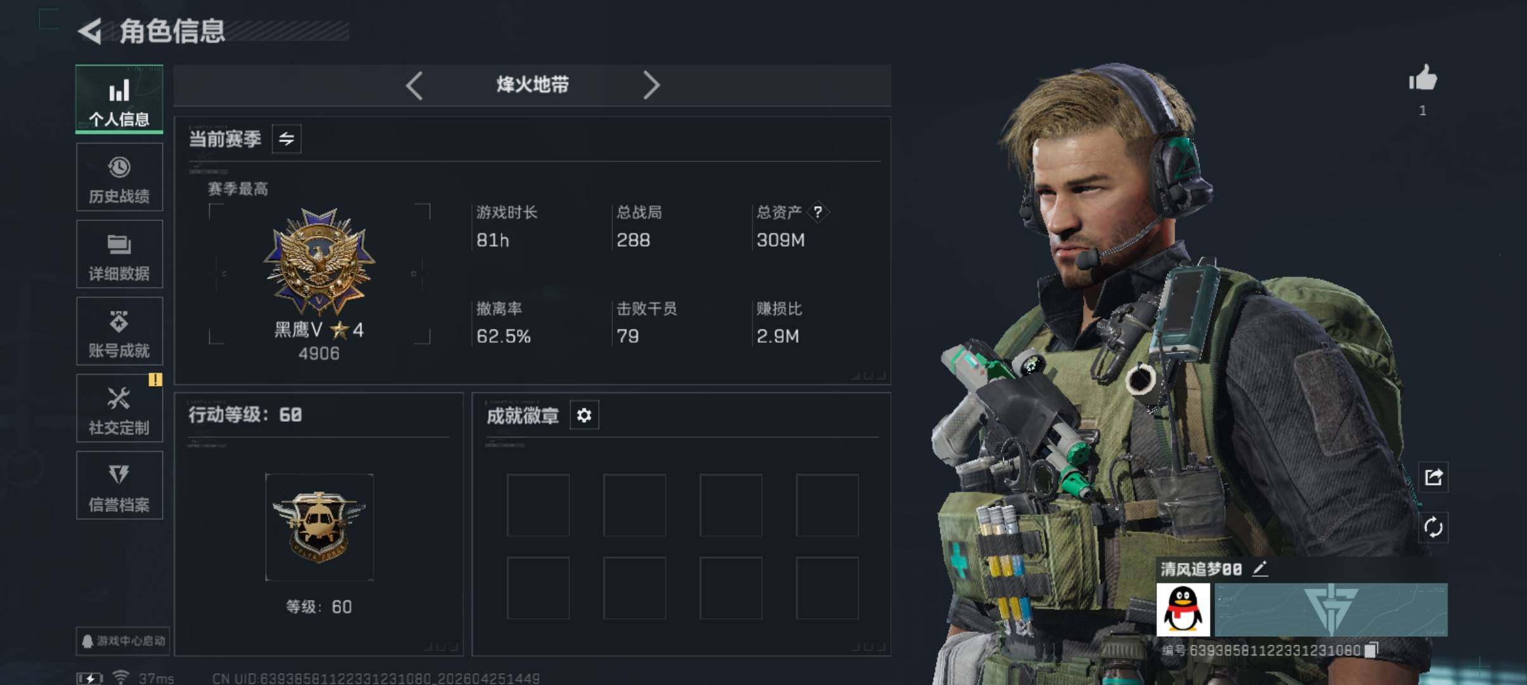The height and width of the screenshot is (685, 1527).
Task: Open the 账号成就 sidebar section
Action: [119, 331]
